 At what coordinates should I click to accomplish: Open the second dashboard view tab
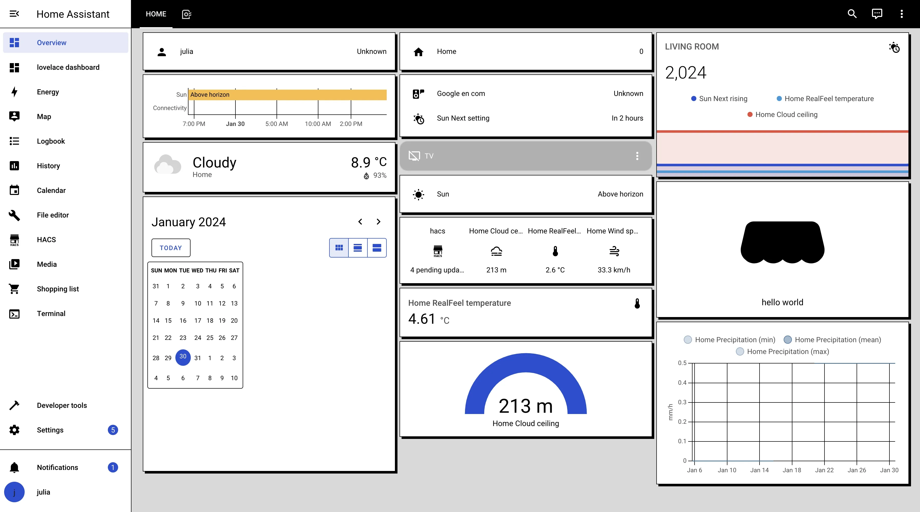click(186, 14)
